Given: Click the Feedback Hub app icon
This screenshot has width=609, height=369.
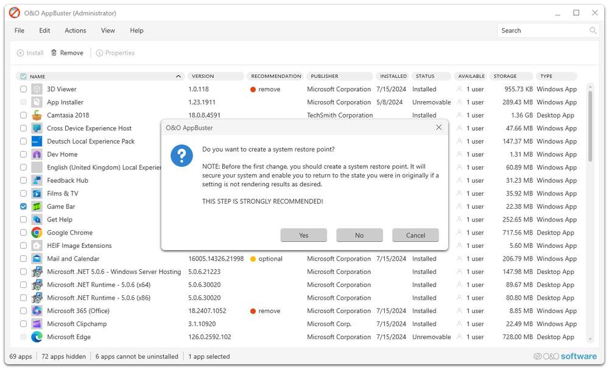Looking at the screenshot, I should pos(37,181).
